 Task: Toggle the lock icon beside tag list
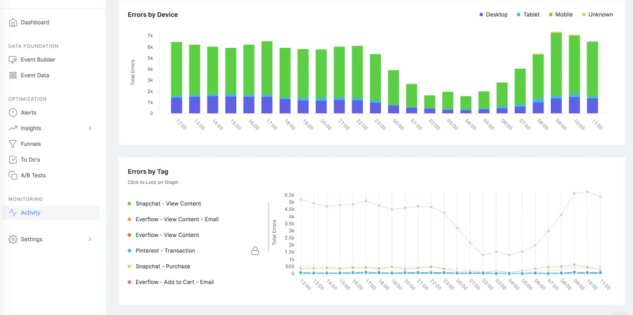point(255,251)
